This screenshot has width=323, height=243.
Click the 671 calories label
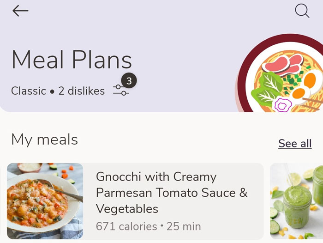tap(126, 226)
